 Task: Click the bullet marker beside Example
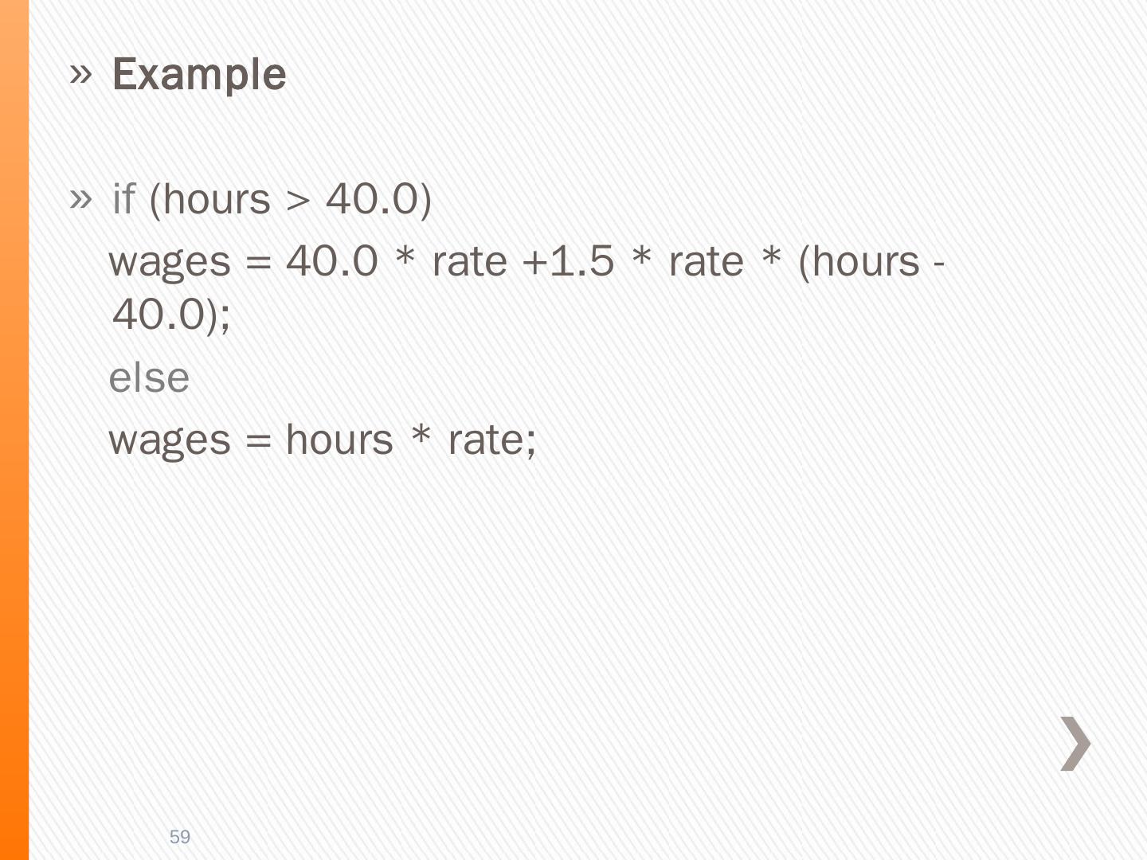tap(80, 74)
